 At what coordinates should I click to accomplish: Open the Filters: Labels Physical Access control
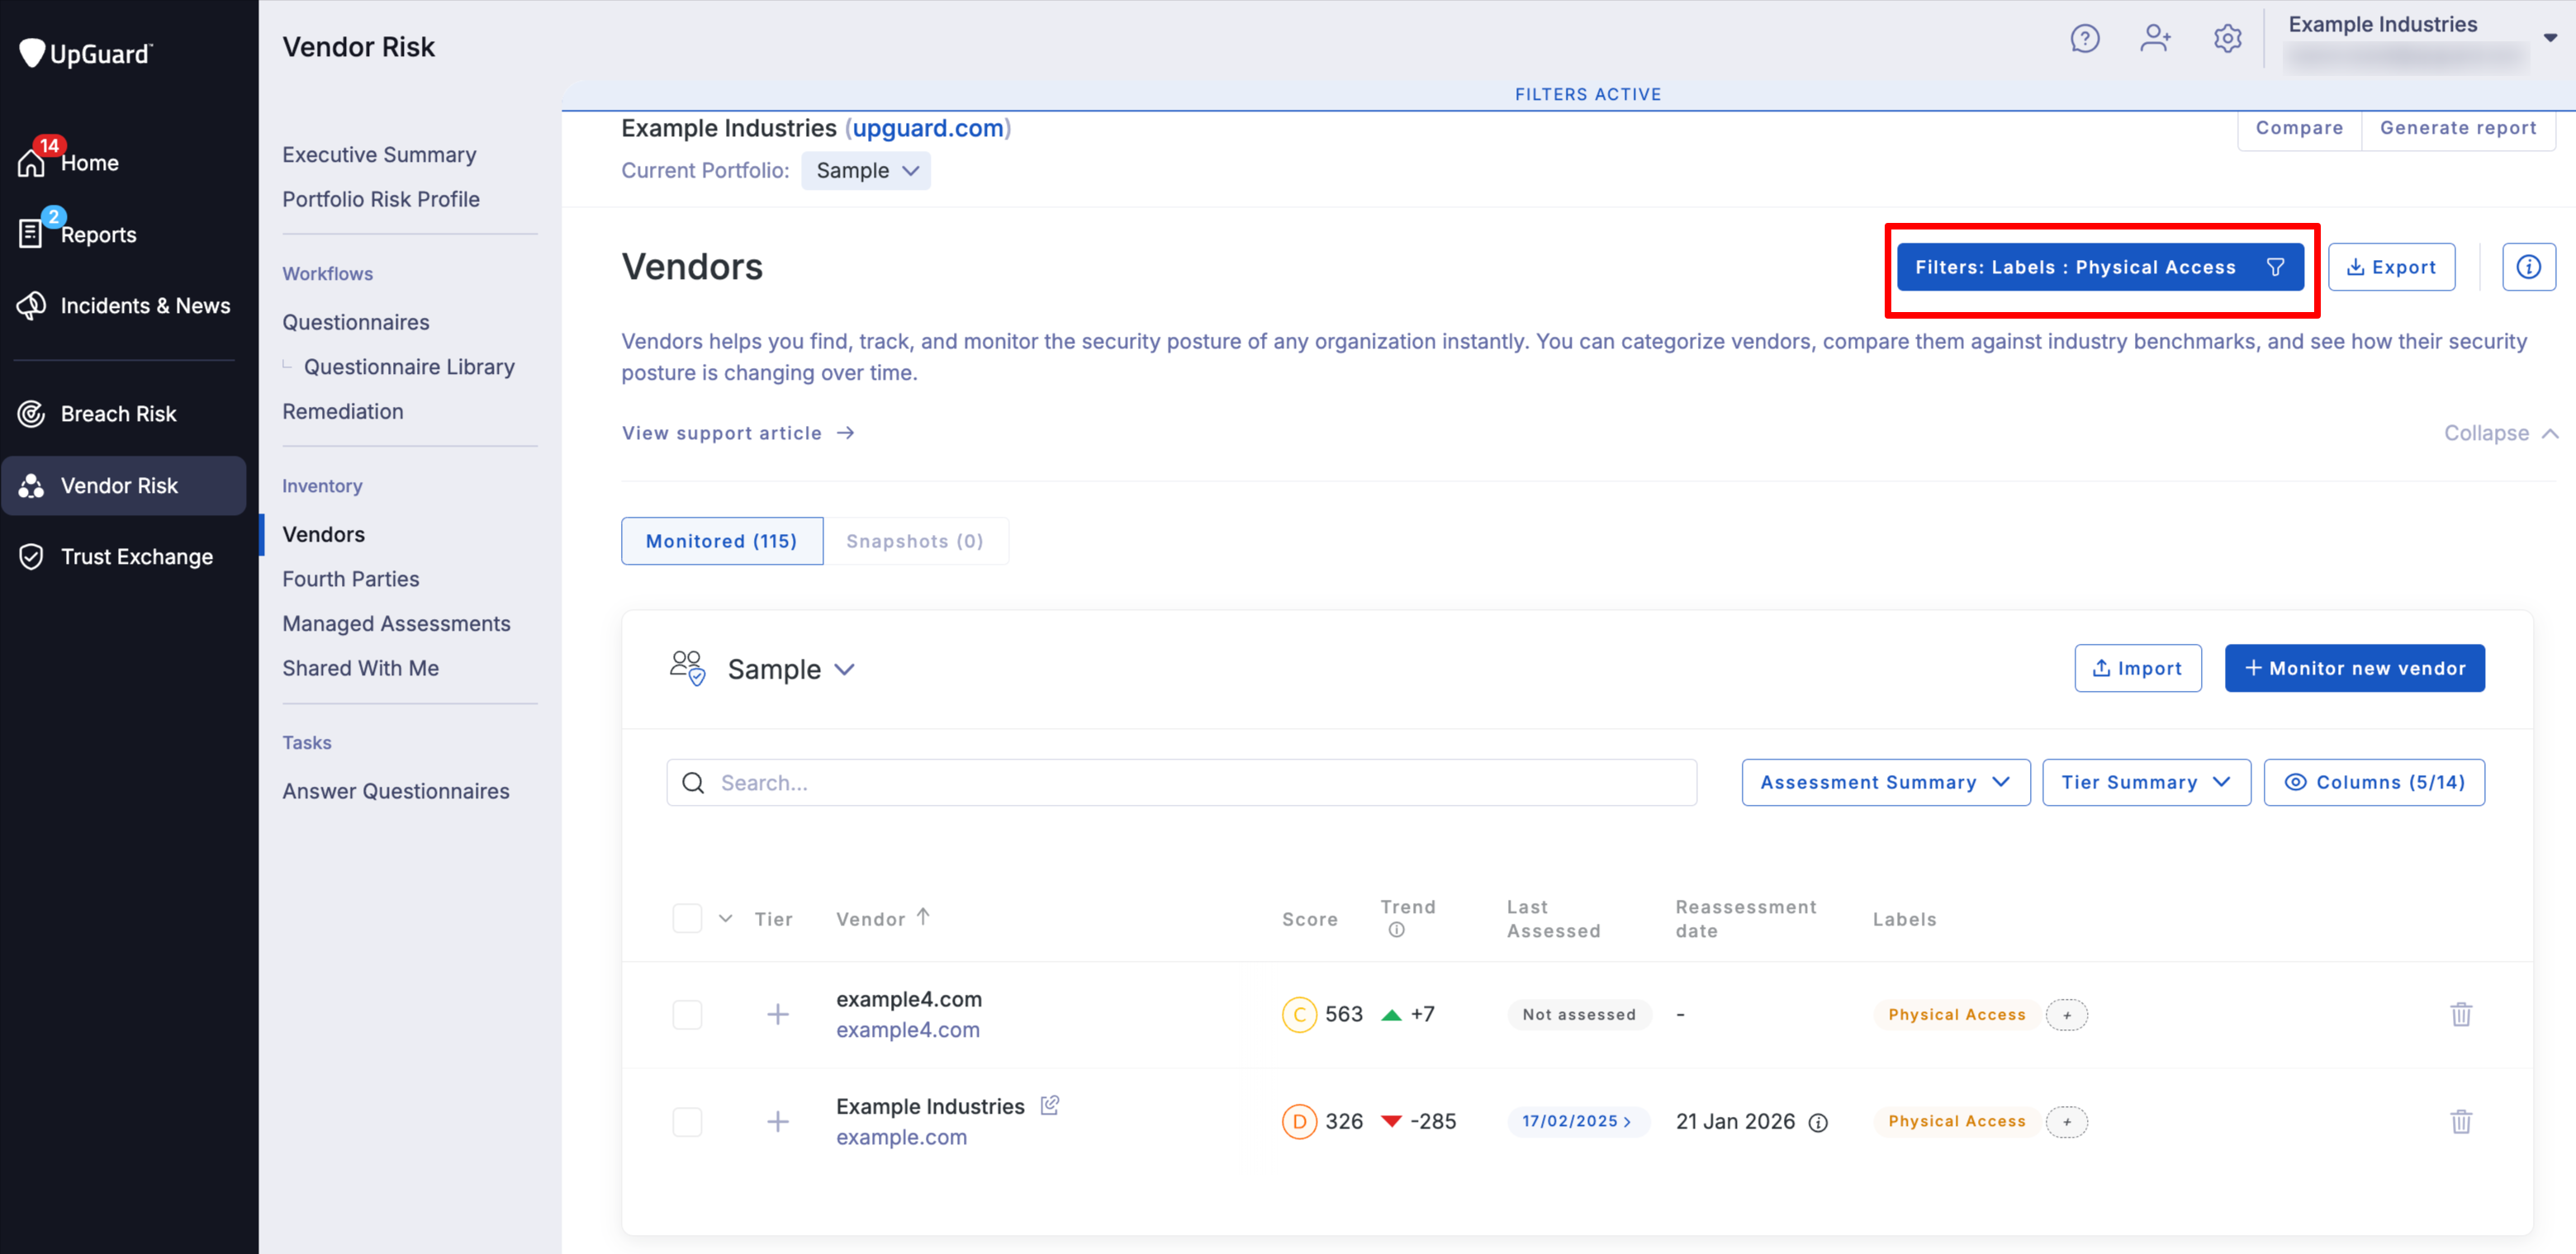(2099, 267)
